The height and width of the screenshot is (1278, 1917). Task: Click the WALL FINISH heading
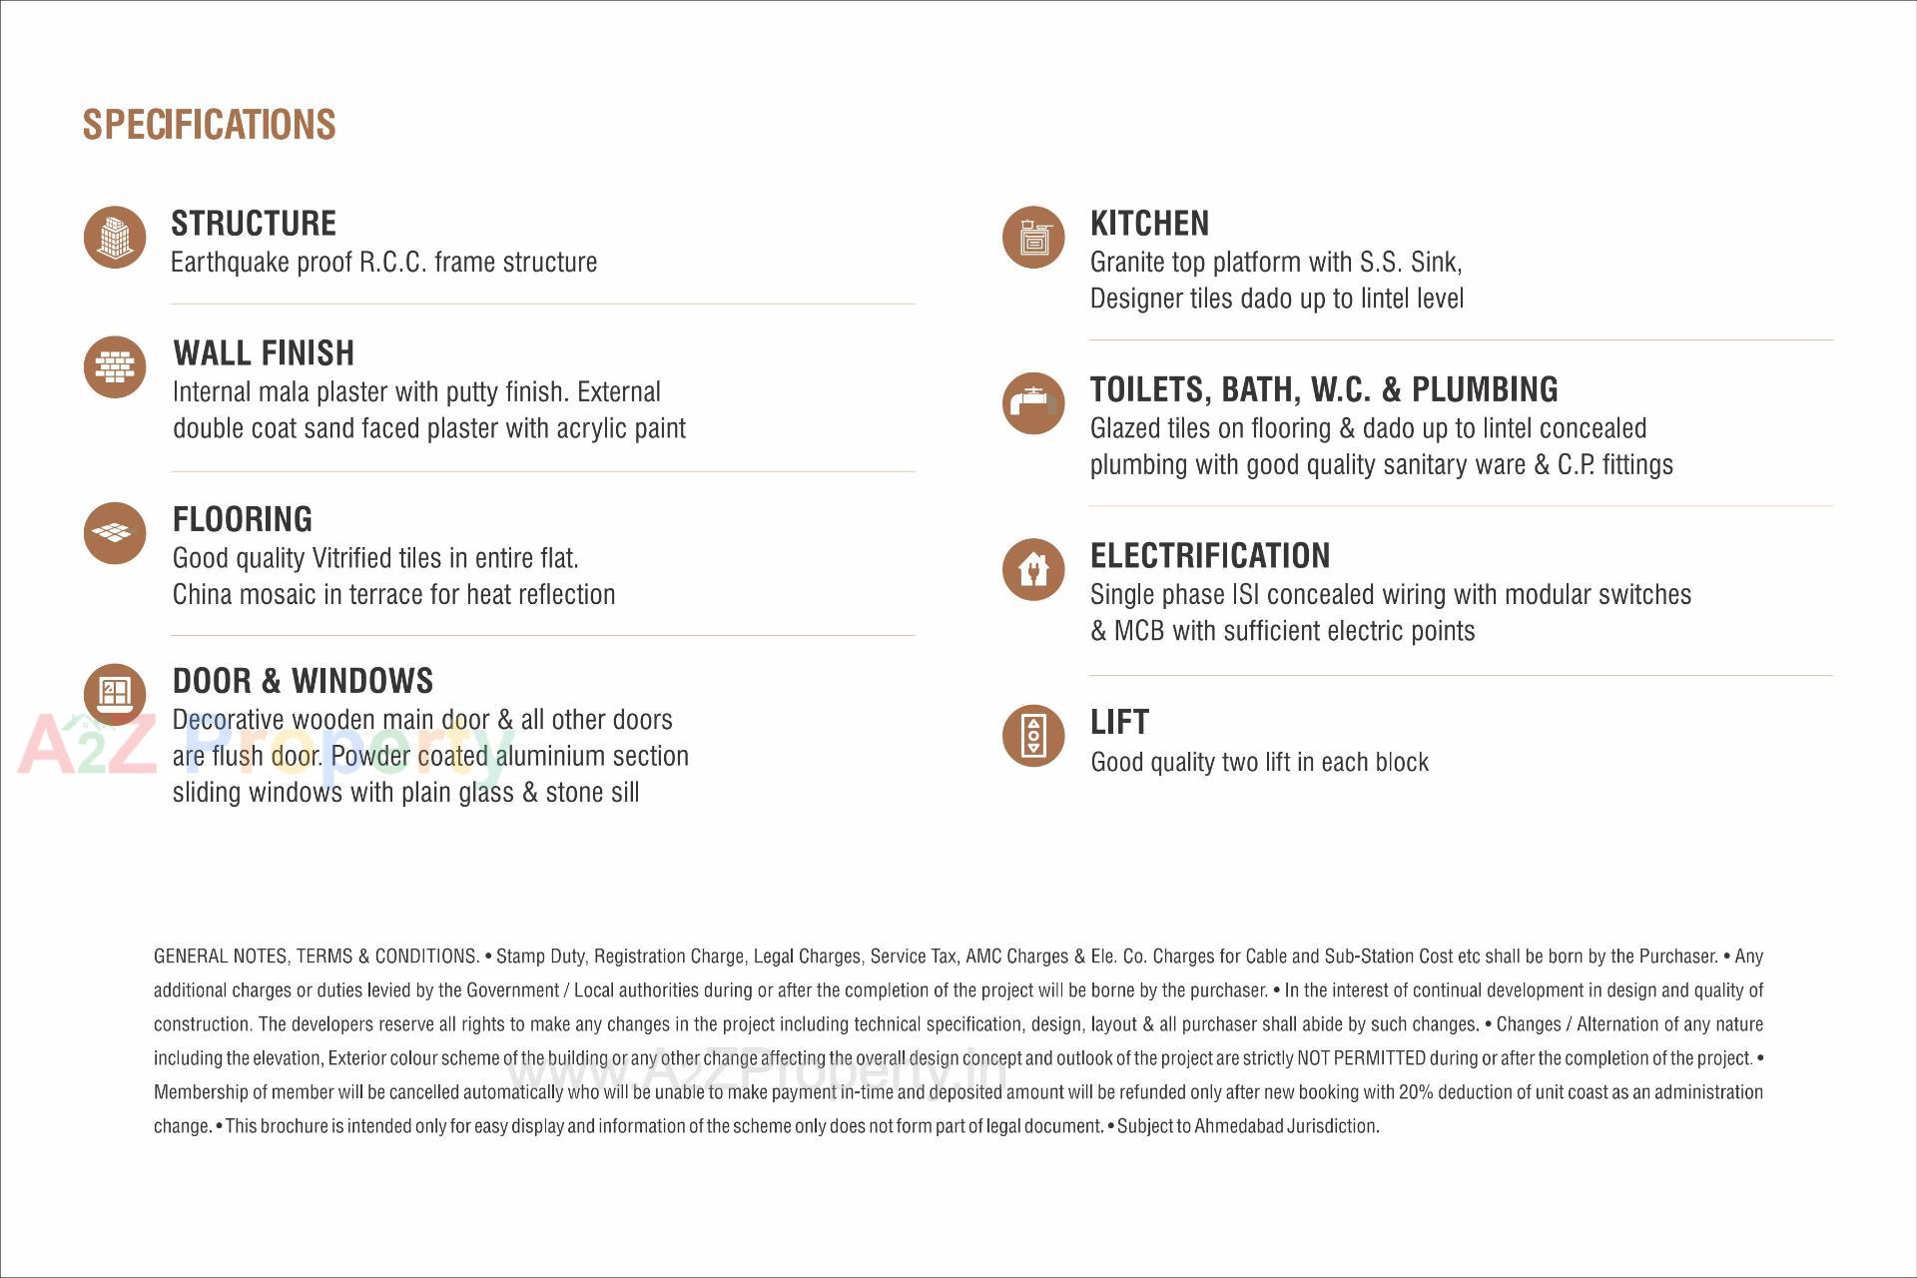[x=264, y=352]
